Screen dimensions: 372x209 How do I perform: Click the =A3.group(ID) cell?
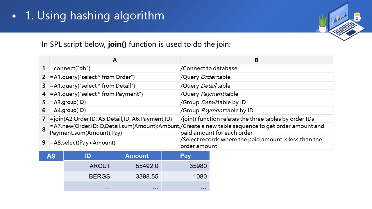115,102
